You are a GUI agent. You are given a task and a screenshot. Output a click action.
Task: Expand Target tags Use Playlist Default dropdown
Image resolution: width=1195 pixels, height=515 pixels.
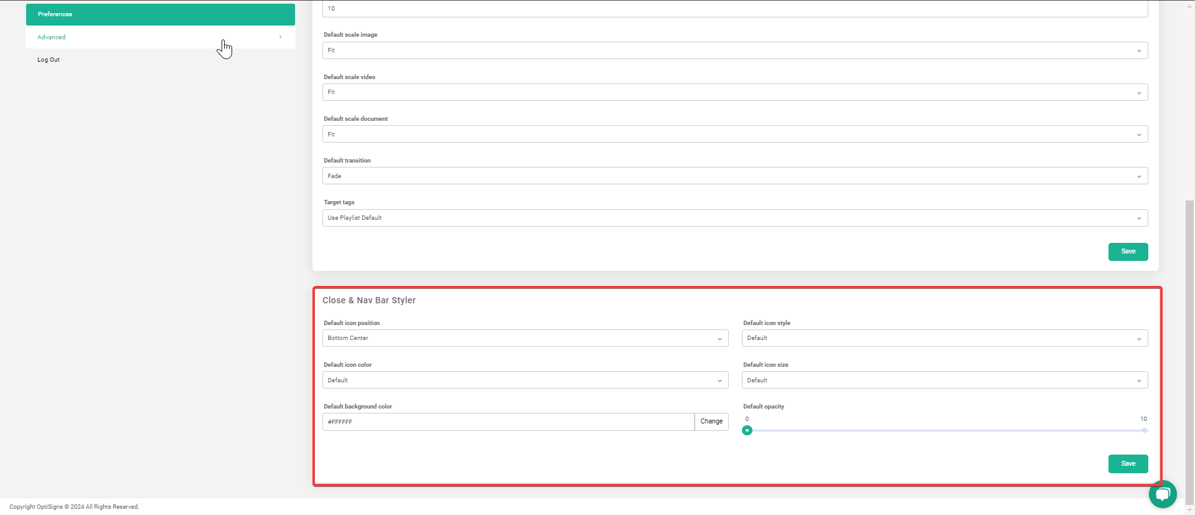(735, 218)
